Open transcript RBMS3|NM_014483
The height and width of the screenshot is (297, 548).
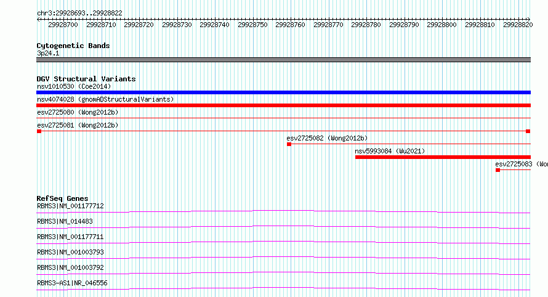[65, 221]
